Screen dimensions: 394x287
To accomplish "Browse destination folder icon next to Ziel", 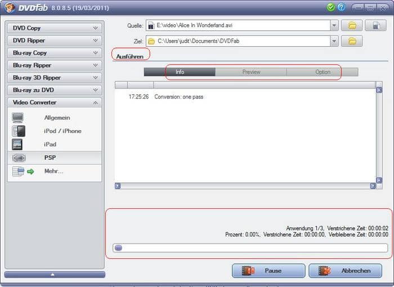I will [x=352, y=41].
